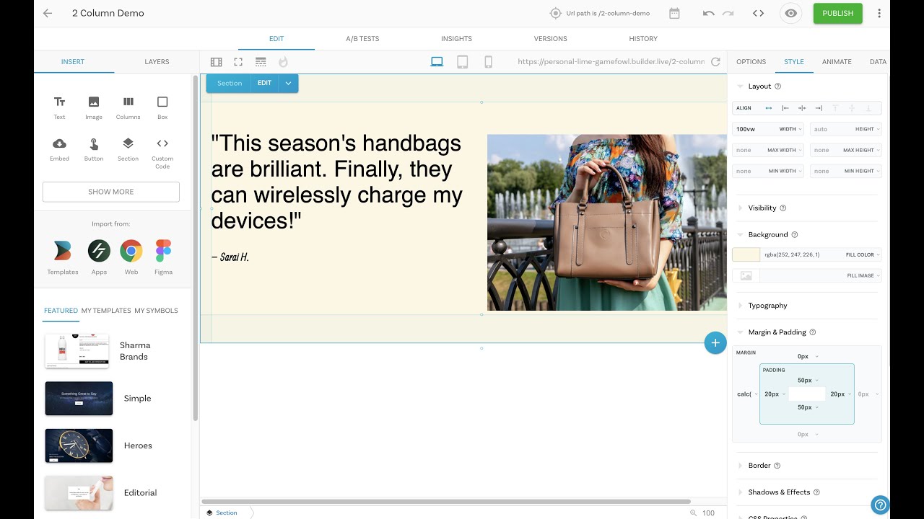Toggle the heatmap flame icon

click(283, 62)
